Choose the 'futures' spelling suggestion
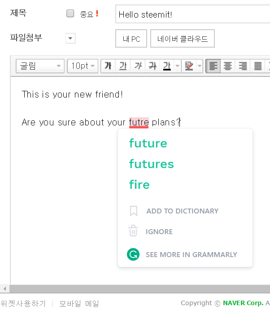Image resolution: width=270 pixels, height=311 pixels. click(x=152, y=164)
